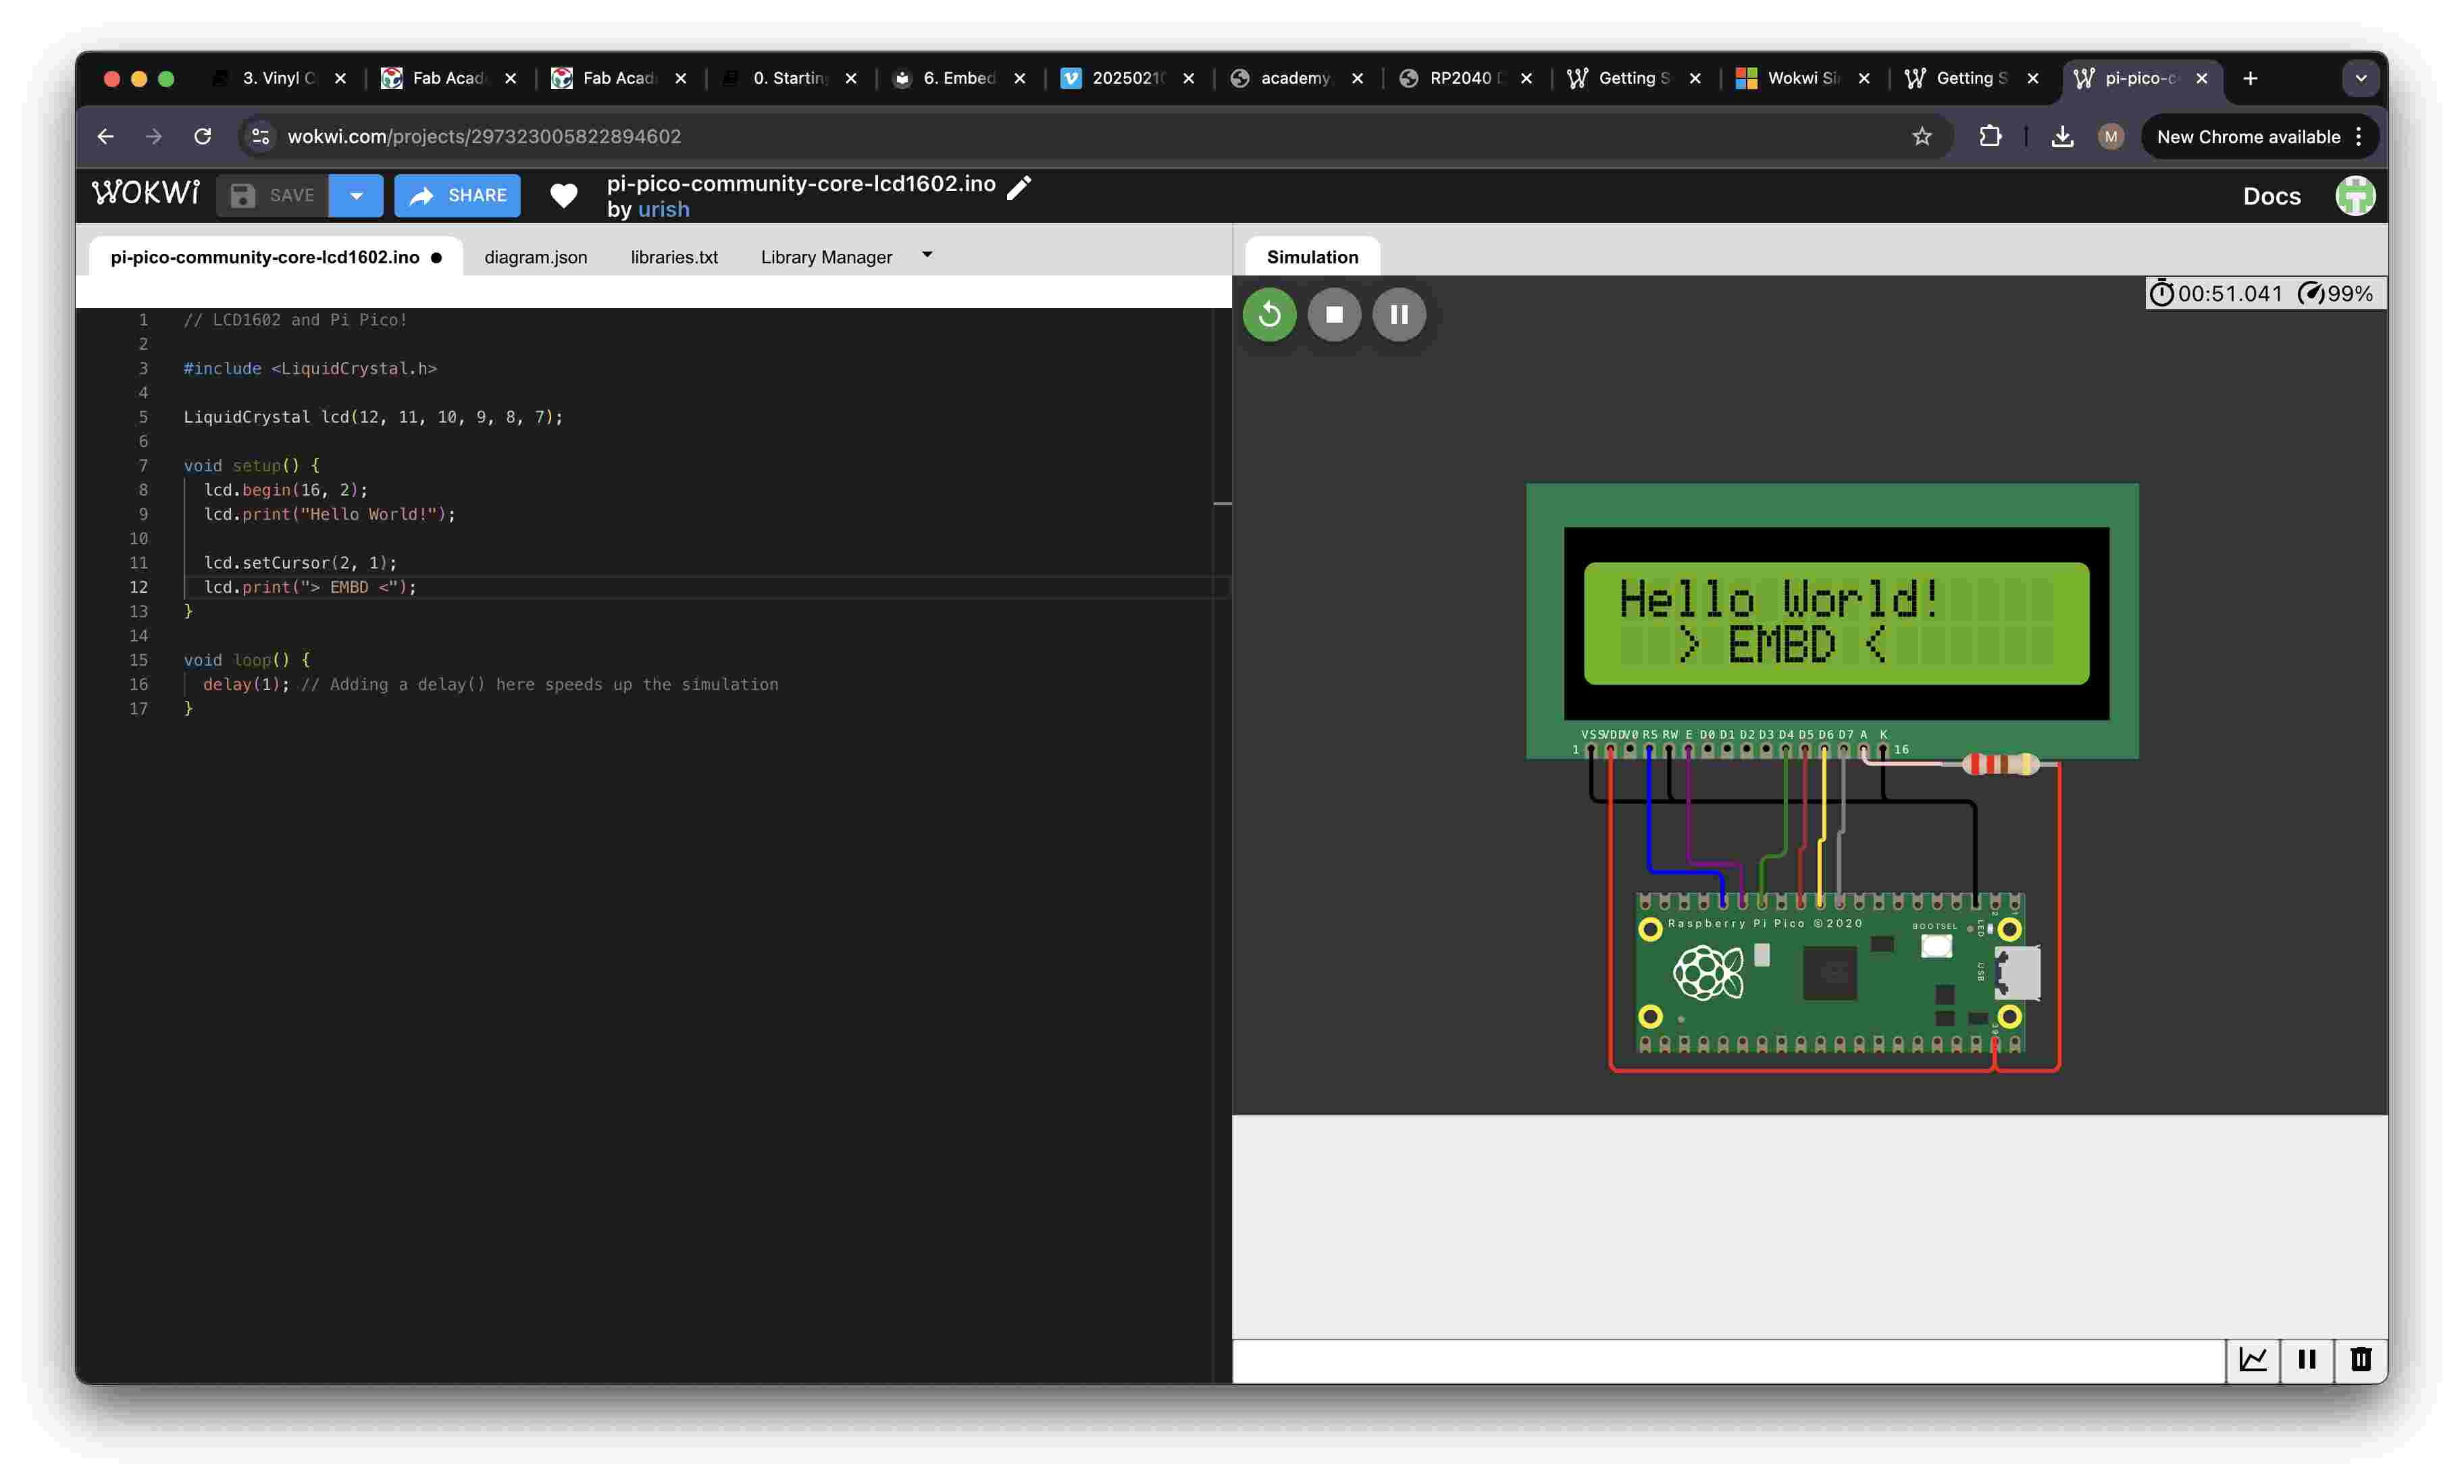The image size is (2464, 1484).
Task: Click the green Run/Restart simulation button
Action: click(1269, 315)
